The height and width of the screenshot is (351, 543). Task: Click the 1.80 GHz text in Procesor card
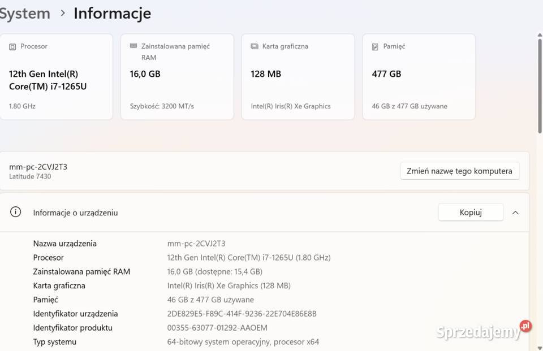tap(22, 106)
